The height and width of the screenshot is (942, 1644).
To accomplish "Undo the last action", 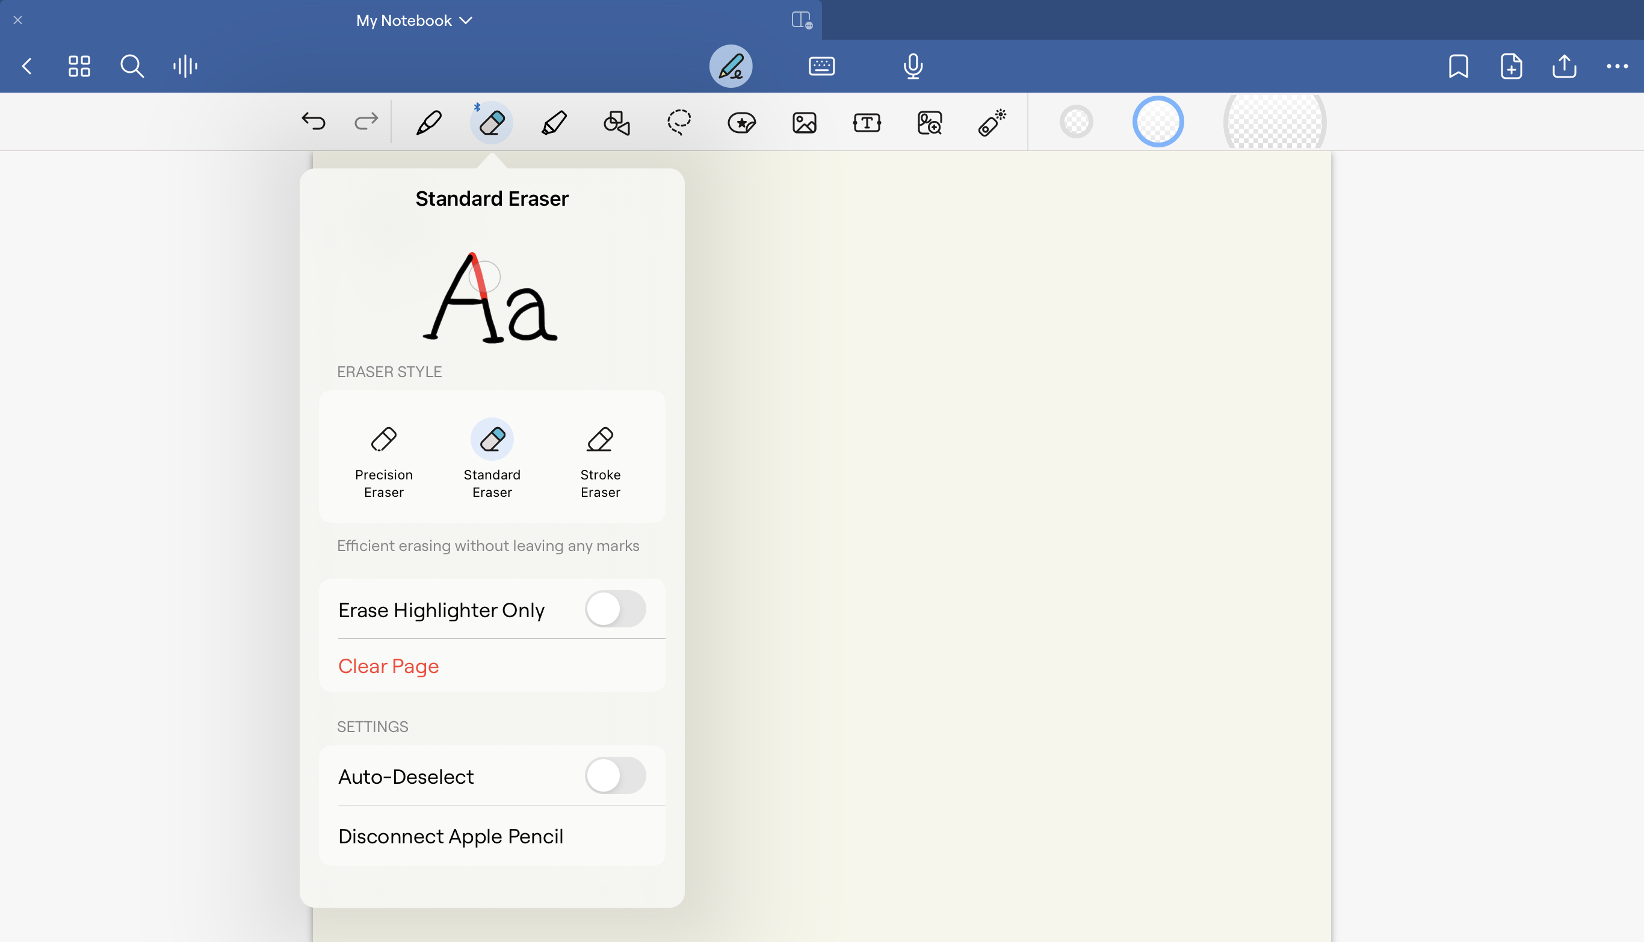I will [314, 122].
